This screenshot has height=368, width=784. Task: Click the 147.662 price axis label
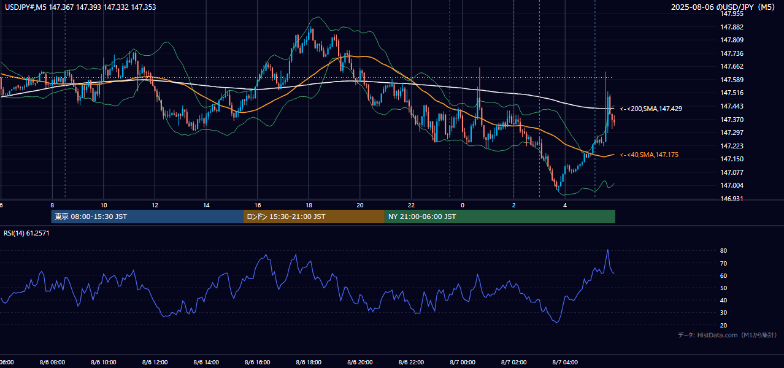tap(731, 66)
